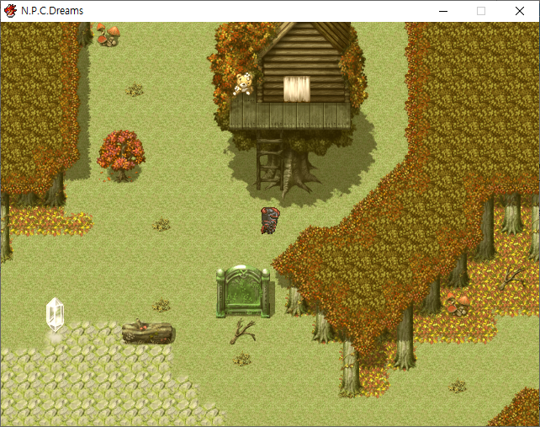Click the small red maple tree
540x427 pixels.
[121, 156]
